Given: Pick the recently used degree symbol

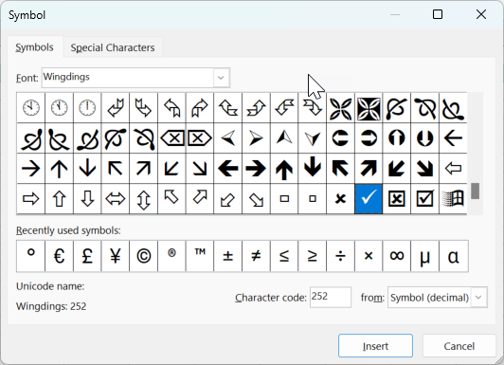Looking at the screenshot, I should pyautogui.click(x=30, y=256).
